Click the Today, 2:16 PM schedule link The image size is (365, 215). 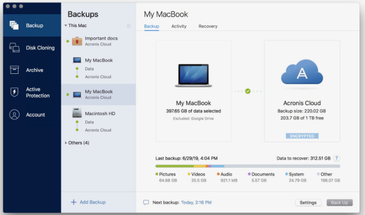196,203
